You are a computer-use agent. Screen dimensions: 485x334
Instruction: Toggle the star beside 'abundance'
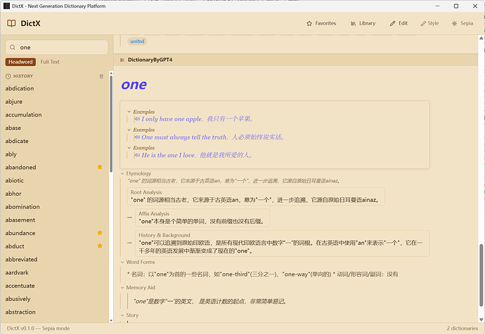(x=100, y=233)
